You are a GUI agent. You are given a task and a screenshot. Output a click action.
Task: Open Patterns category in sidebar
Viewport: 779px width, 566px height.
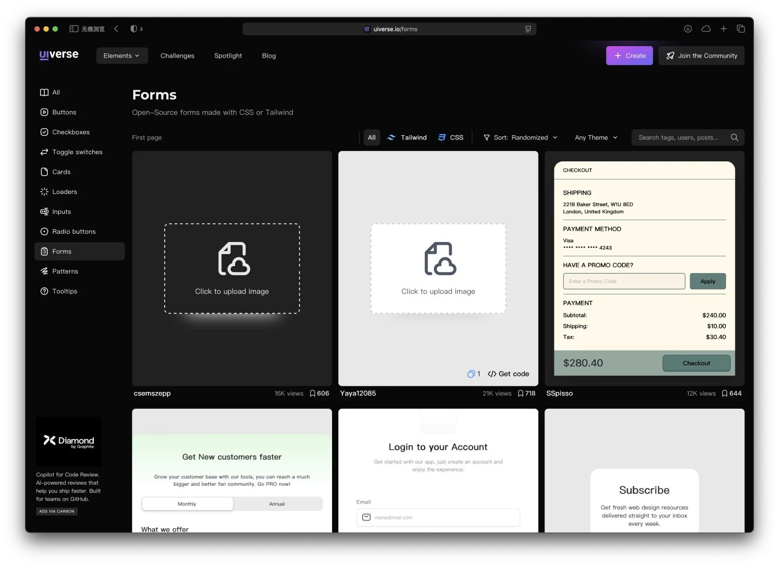coord(80,271)
